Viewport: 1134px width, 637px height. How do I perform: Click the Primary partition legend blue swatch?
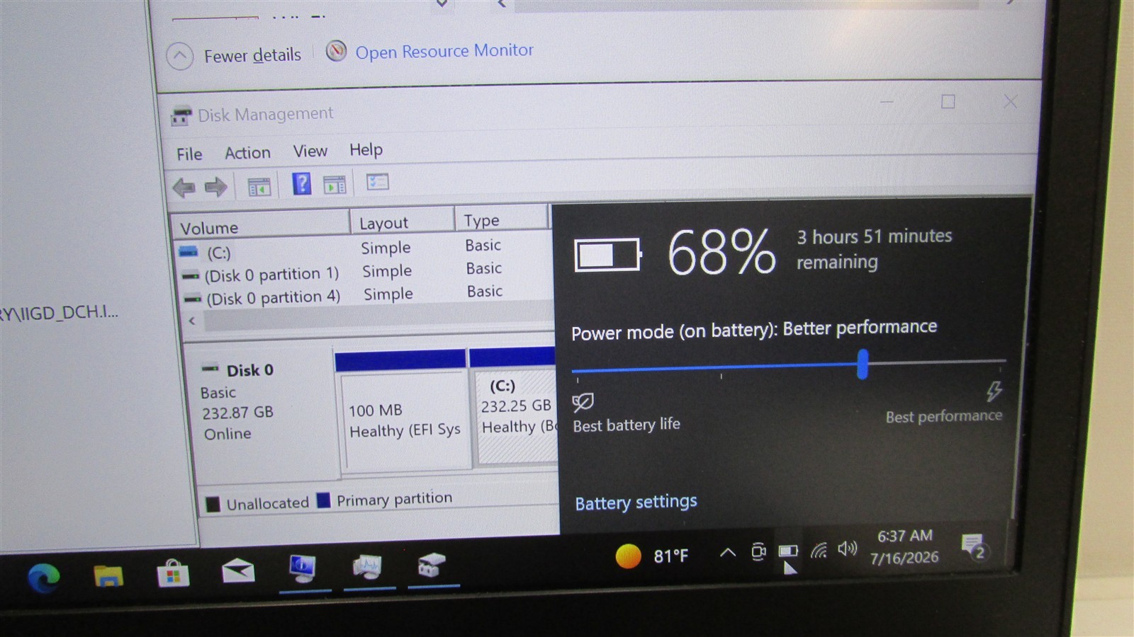pyautogui.click(x=323, y=501)
